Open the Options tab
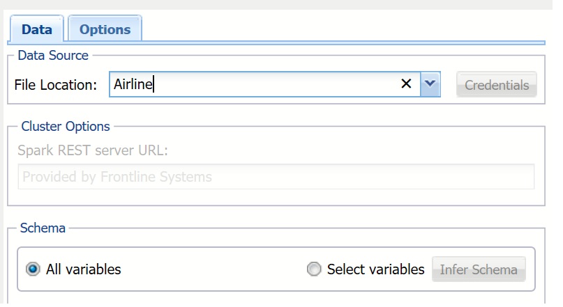Image resolution: width=563 pixels, height=307 pixels. [105, 29]
